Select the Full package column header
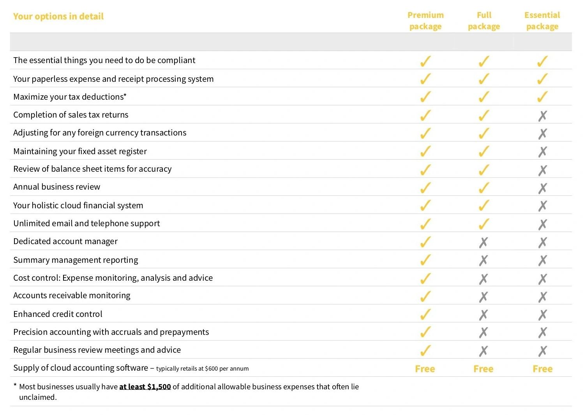 484,21
